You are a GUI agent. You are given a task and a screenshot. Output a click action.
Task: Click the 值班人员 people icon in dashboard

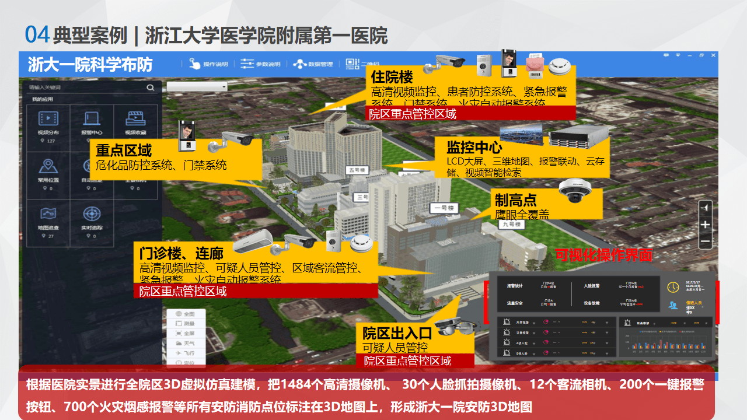point(673,305)
